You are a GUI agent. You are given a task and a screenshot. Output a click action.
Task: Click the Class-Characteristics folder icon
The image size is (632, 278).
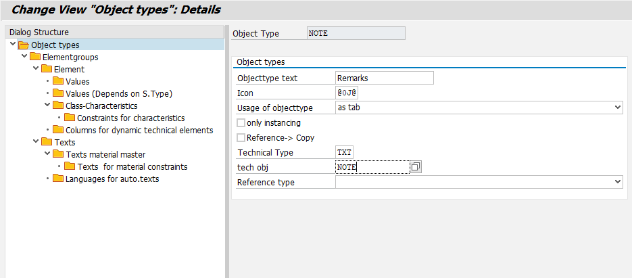(x=58, y=106)
